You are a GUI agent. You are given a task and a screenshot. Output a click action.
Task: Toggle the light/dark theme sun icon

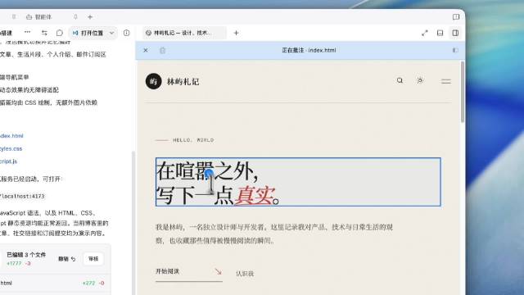[x=420, y=80]
